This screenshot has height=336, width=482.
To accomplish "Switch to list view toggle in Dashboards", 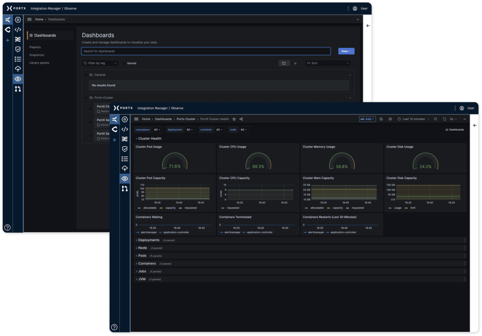I will click(295, 63).
